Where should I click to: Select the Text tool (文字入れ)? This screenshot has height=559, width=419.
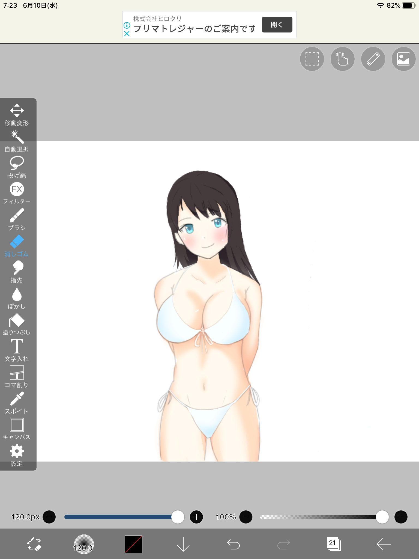tap(17, 350)
